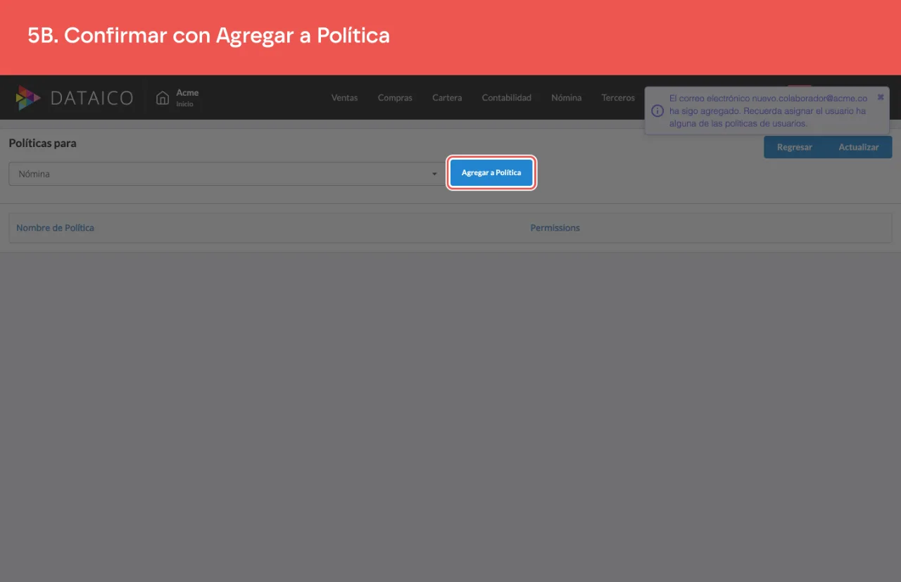This screenshot has width=901, height=582.
Task: Open the Compras menu
Action: (395, 98)
